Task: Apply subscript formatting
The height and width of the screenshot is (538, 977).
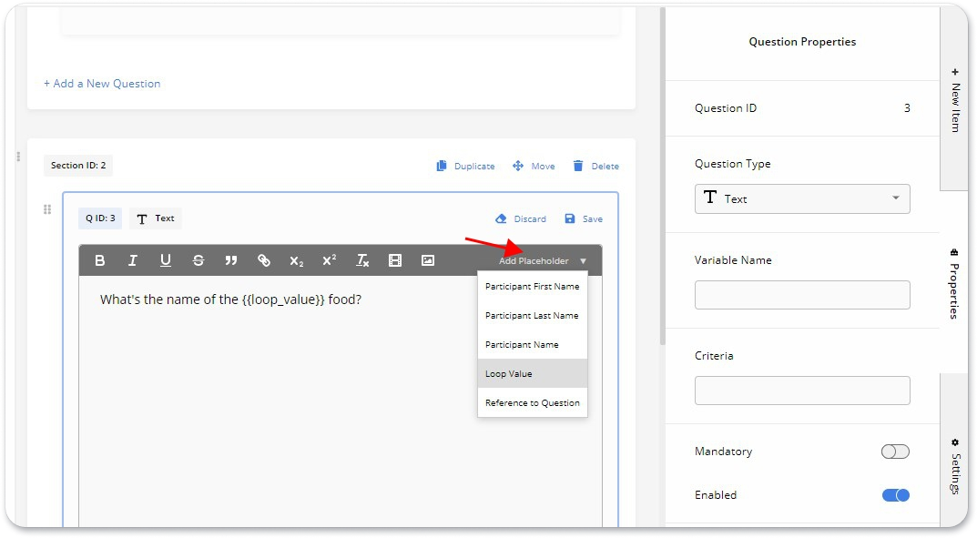Action: [x=297, y=260]
